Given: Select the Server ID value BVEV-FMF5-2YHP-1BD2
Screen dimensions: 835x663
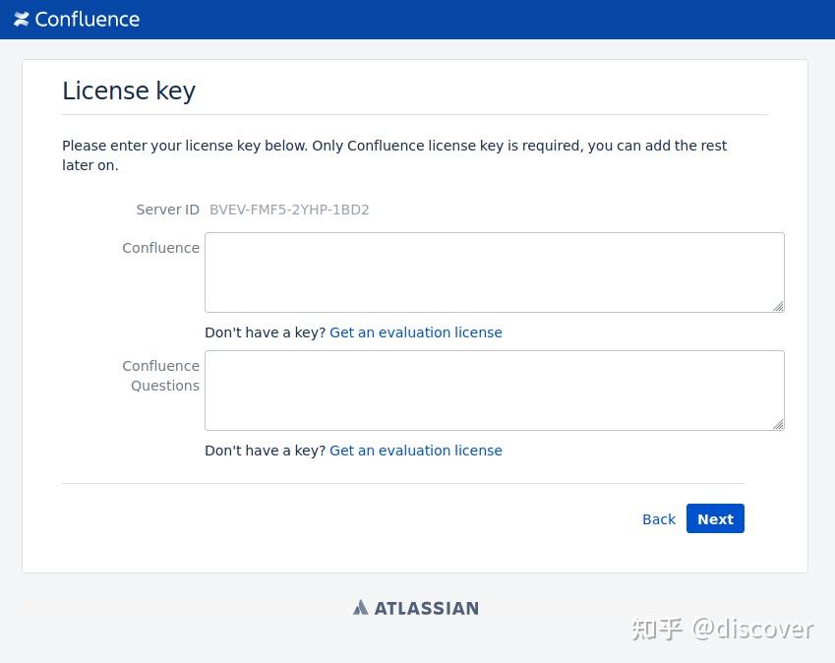Looking at the screenshot, I should [x=289, y=210].
